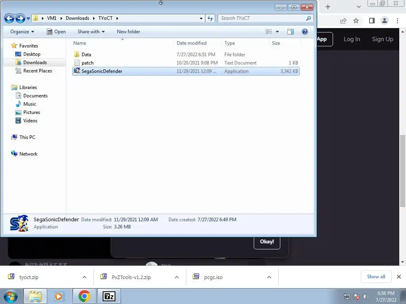The width and height of the screenshot is (406, 304).
Task: Click Log In on the browser page
Action: [x=352, y=39]
